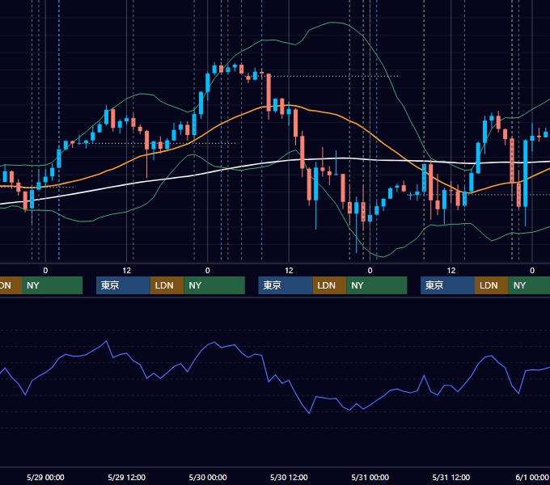Select the 東京 session block on 5/31

click(447, 285)
